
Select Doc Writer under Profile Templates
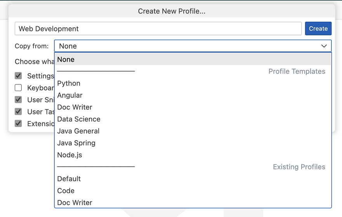[x=75, y=107]
